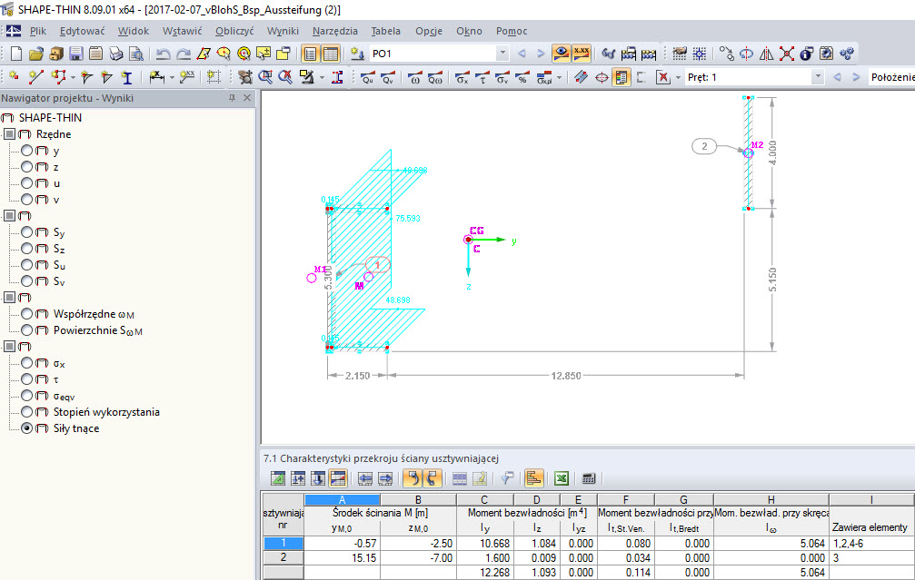The height and width of the screenshot is (580, 915).
Task: Select the Sz radio button
Action: 27,249
